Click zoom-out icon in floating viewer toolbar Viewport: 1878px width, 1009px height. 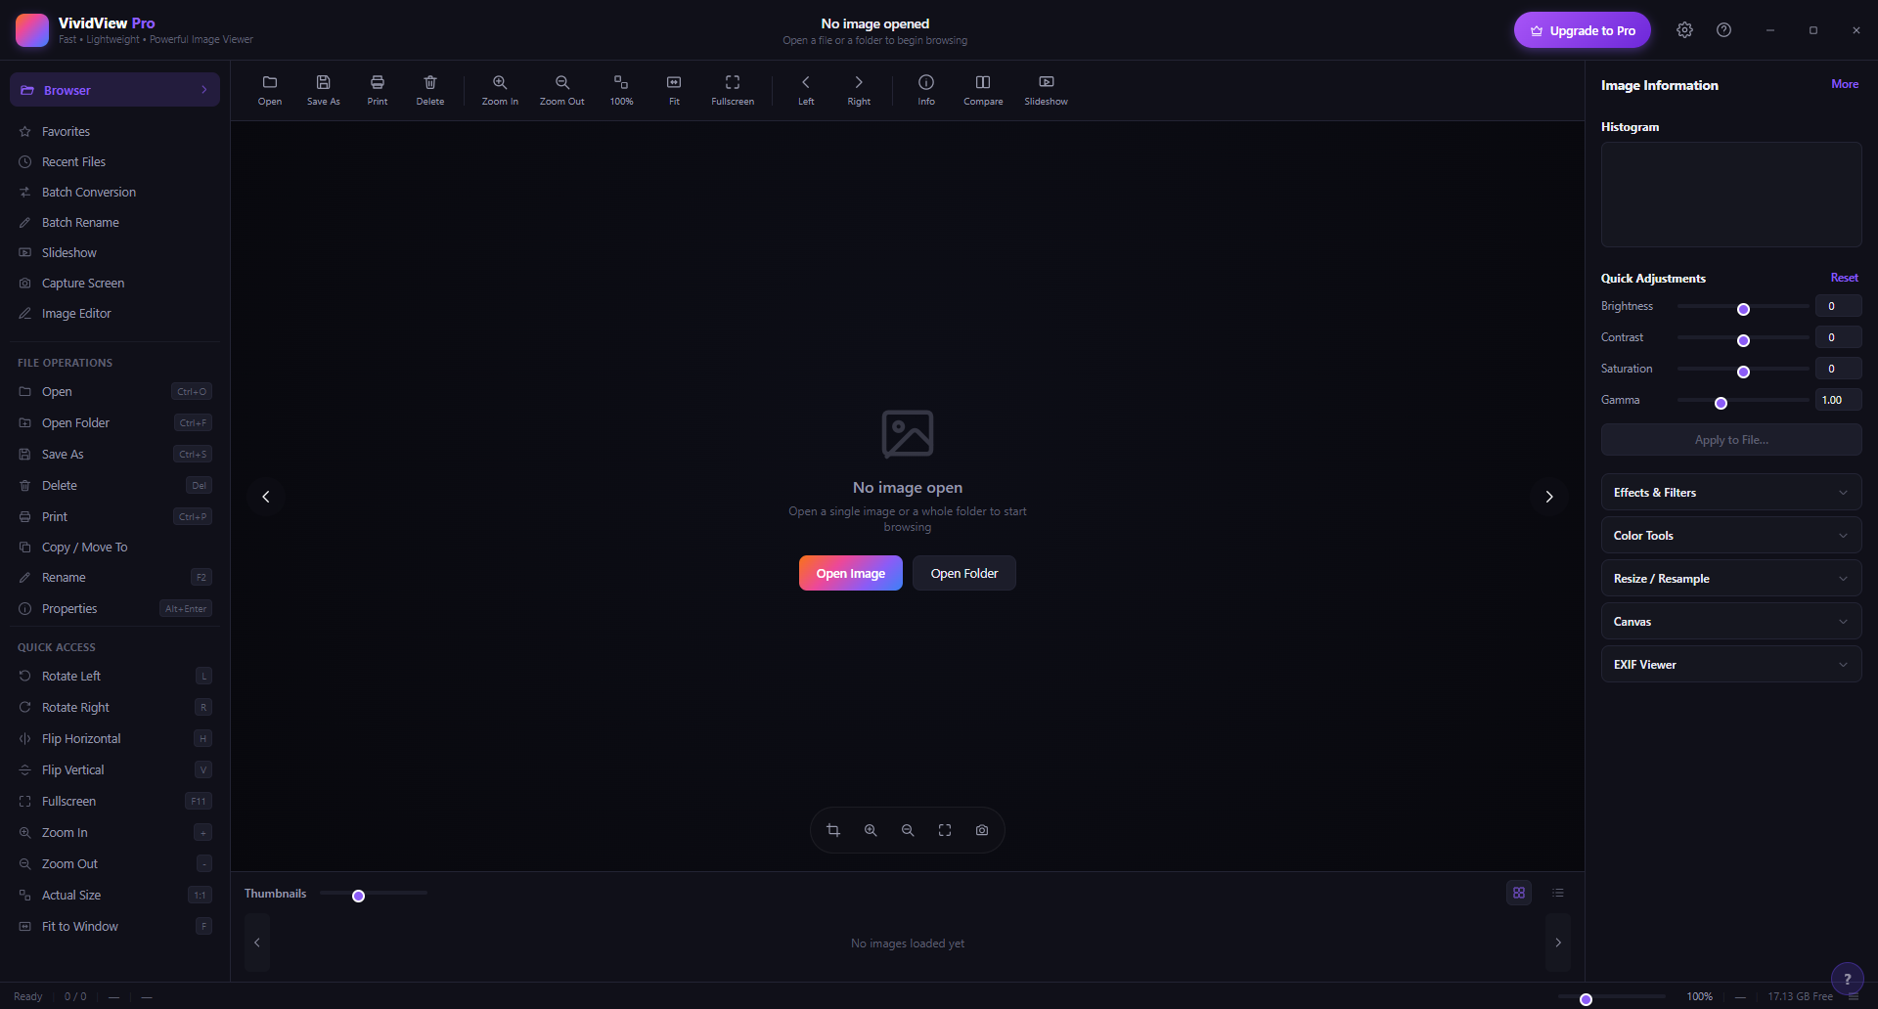pos(908,830)
